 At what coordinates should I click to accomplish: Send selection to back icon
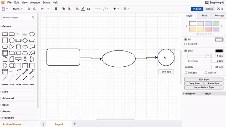click(69, 9)
